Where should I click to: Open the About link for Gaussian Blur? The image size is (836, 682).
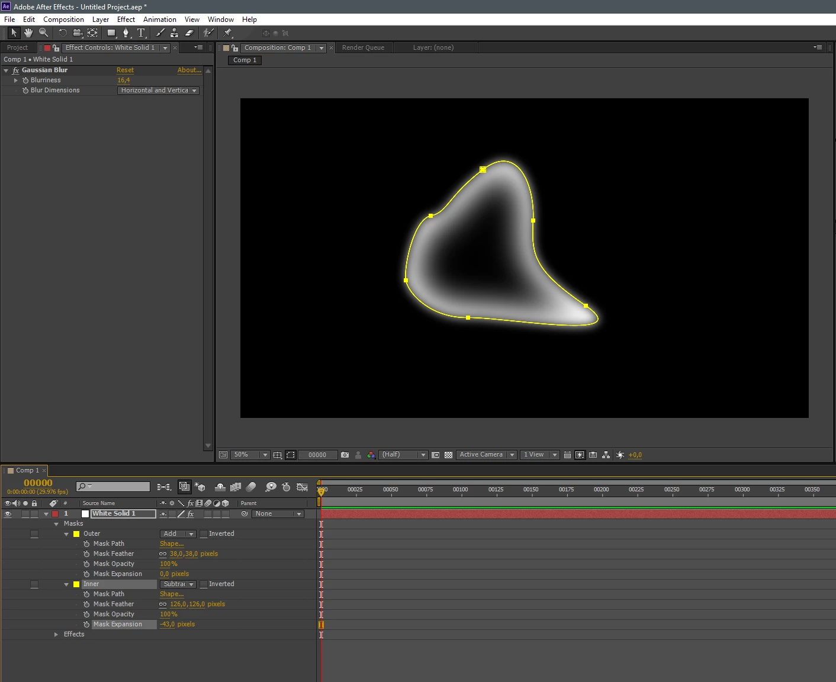tap(189, 70)
